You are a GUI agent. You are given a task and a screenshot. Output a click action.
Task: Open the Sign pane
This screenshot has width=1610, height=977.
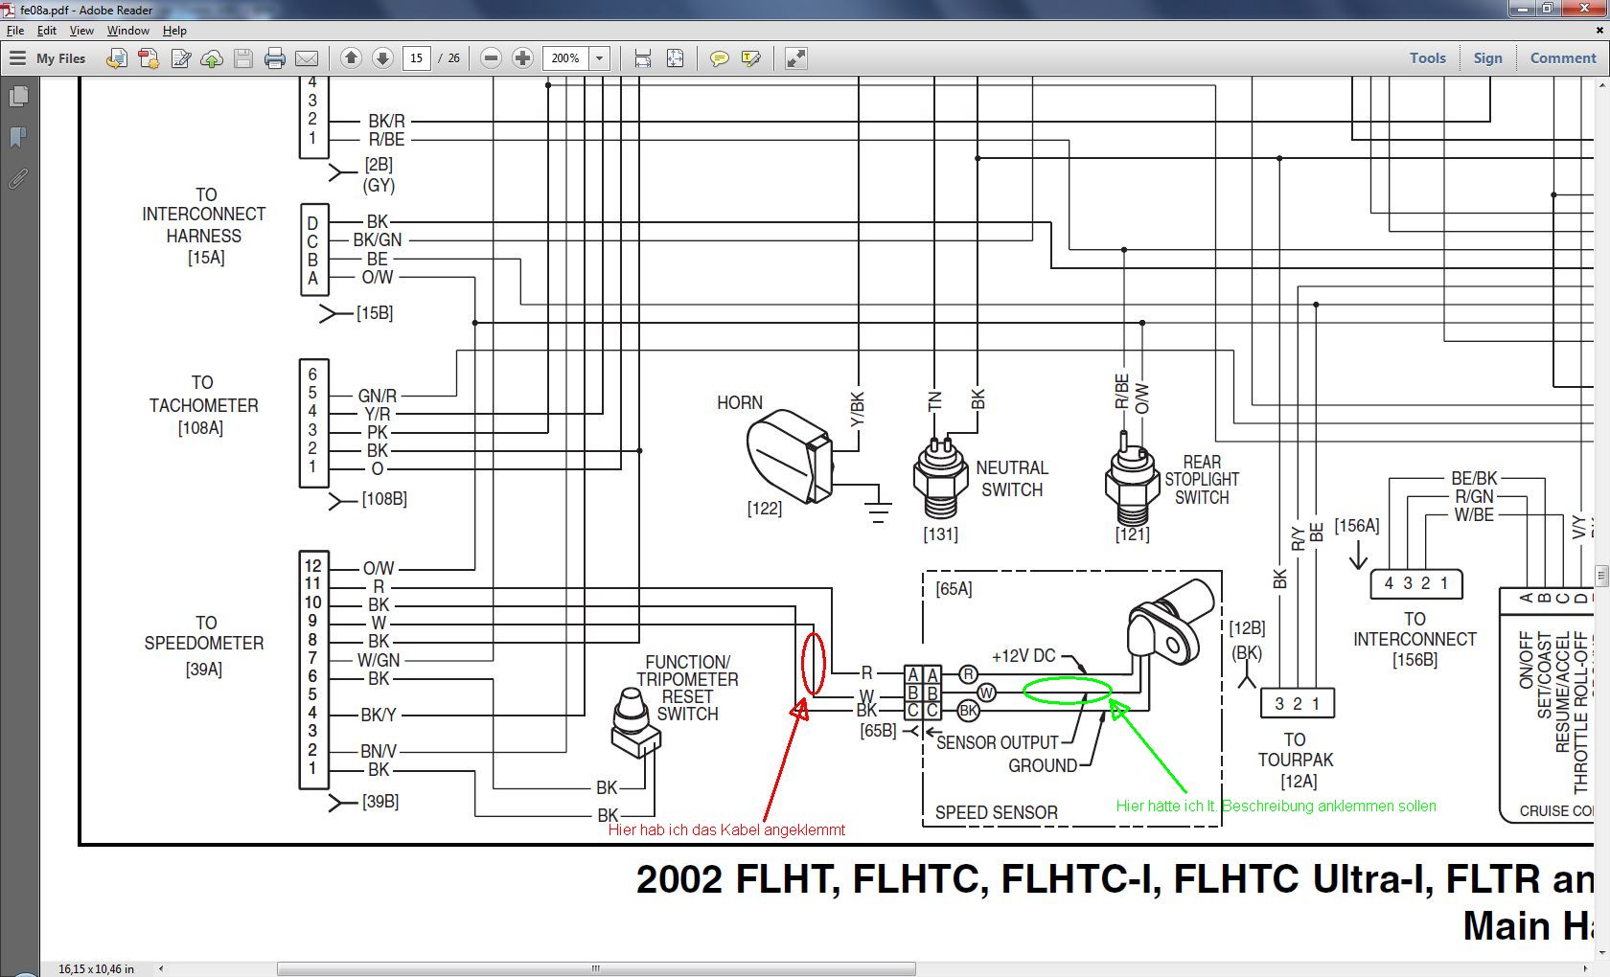click(1487, 58)
